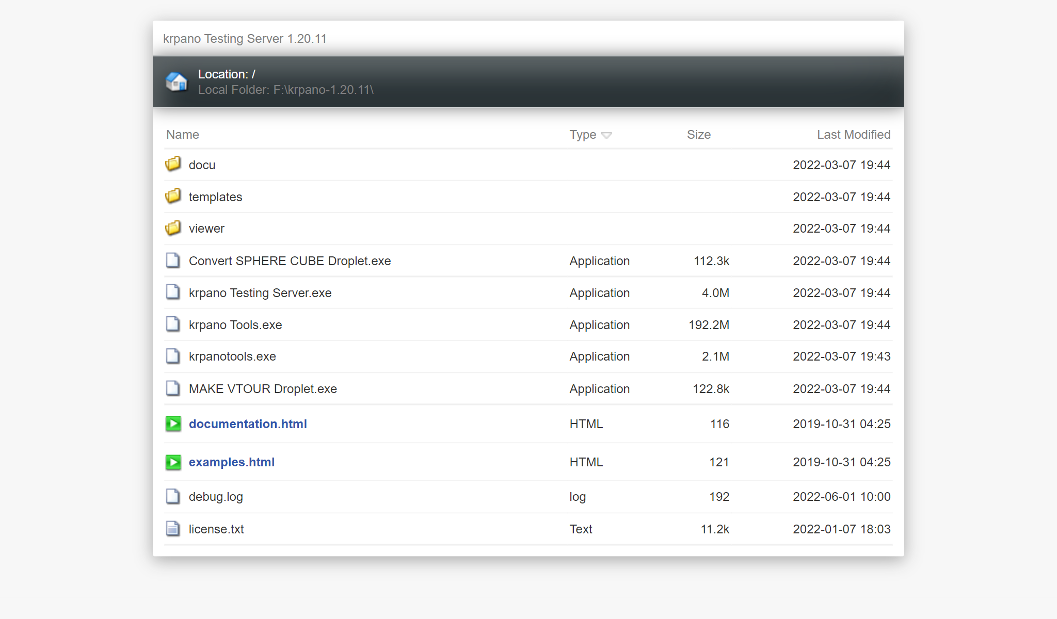
Task: Click krpano Tools.exe file name
Action: point(235,325)
